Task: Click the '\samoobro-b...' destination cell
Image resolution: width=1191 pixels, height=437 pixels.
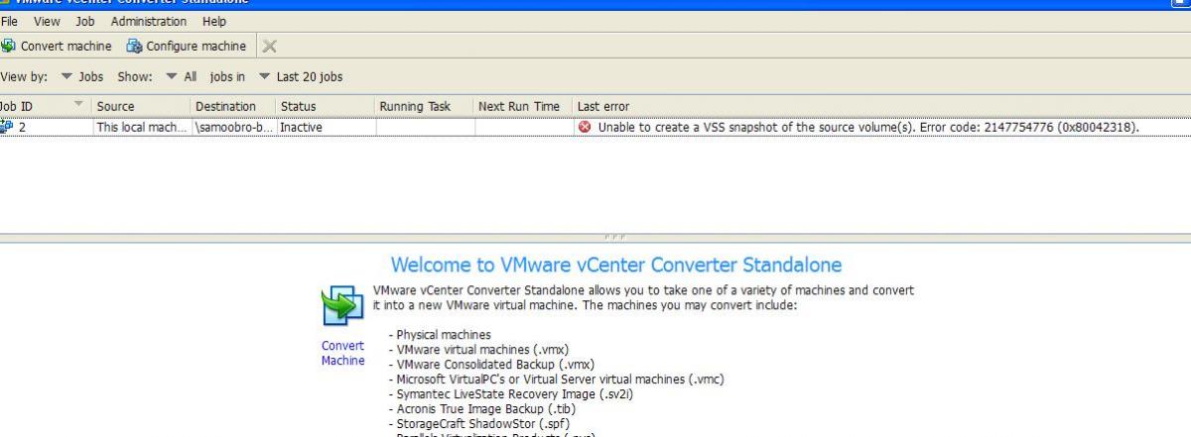Action: click(232, 127)
